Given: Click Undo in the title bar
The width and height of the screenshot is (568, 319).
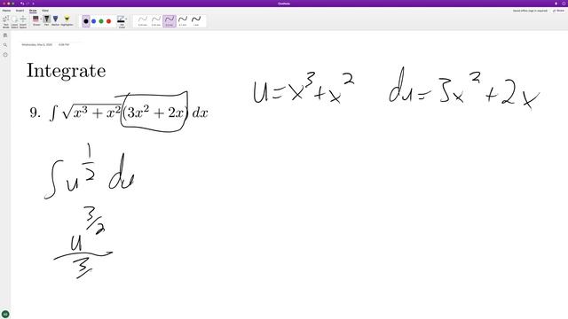Looking at the screenshot, I should [22, 4].
